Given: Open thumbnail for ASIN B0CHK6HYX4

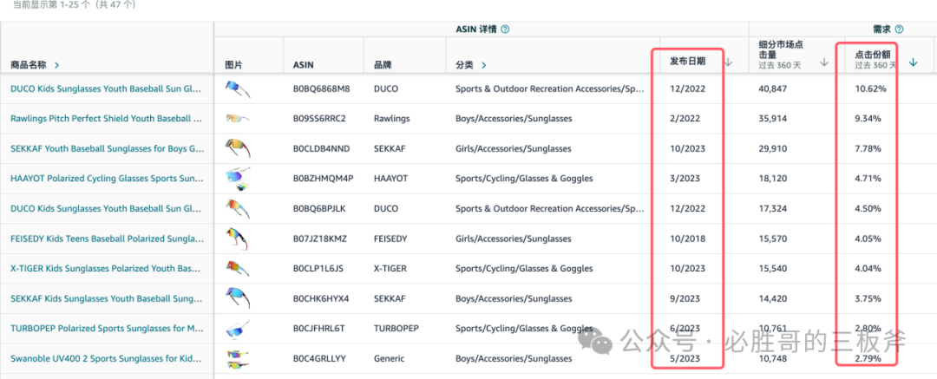Looking at the screenshot, I should click(x=237, y=298).
